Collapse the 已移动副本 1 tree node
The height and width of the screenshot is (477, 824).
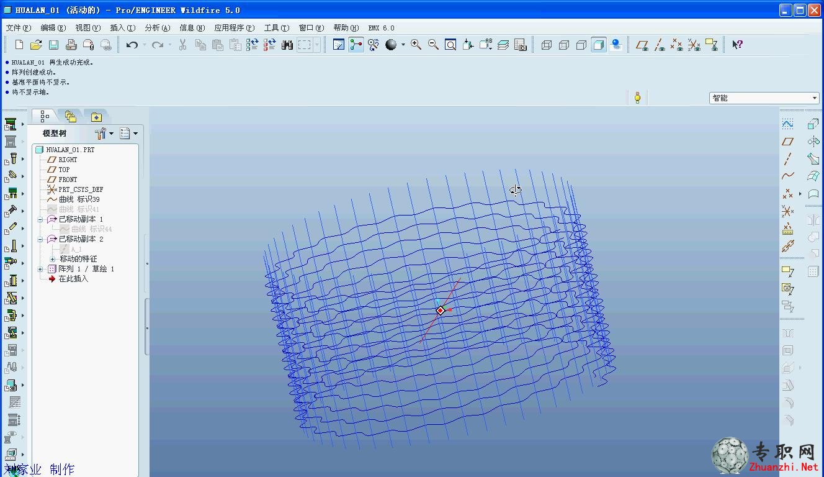click(40, 219)
